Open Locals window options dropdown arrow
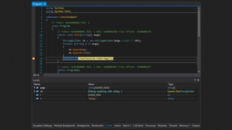 [195, 80]
